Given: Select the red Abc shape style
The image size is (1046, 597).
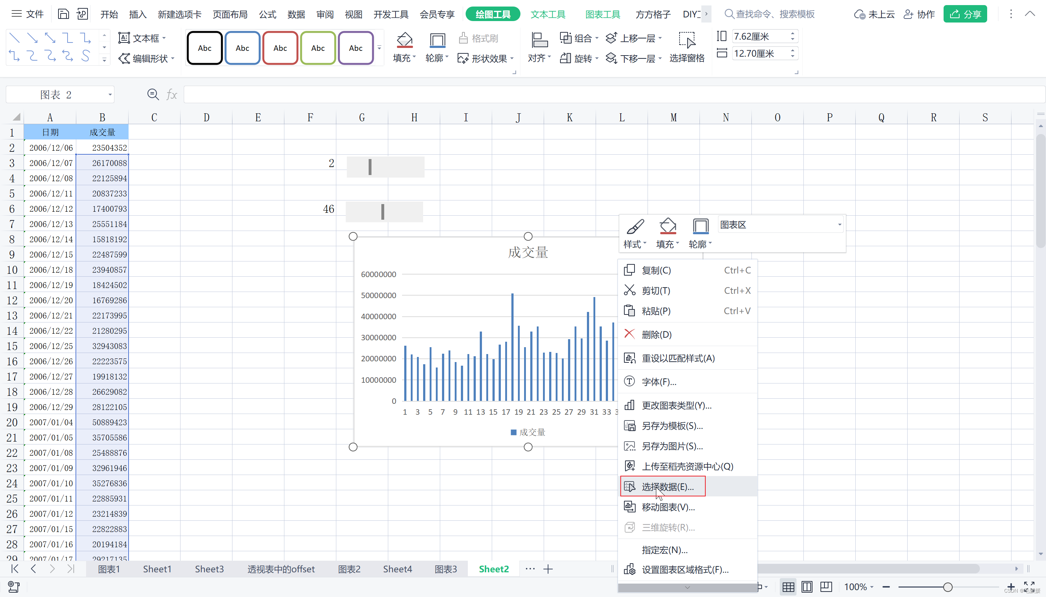Looking at the screenshot, I should pyautogui.click(x=280, y=48).
